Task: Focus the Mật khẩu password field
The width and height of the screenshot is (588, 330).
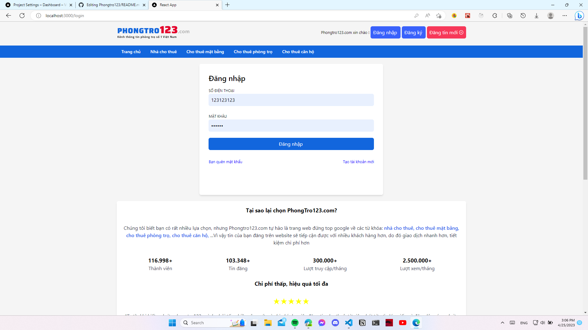Action: point(291,126)
